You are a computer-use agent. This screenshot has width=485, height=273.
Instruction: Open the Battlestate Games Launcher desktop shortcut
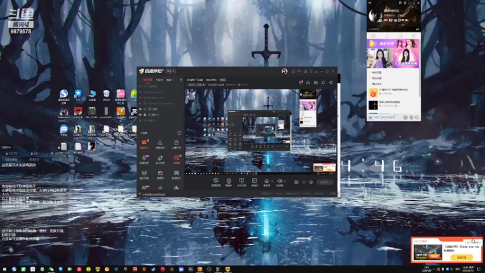click(64, 113)
